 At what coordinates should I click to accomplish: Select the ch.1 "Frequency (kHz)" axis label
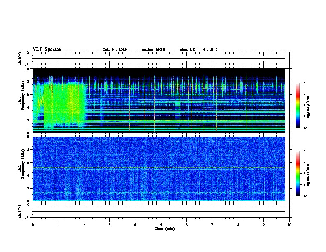coord(23,96)
